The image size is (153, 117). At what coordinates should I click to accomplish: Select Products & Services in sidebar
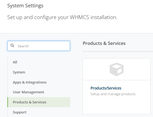(39, 102)
